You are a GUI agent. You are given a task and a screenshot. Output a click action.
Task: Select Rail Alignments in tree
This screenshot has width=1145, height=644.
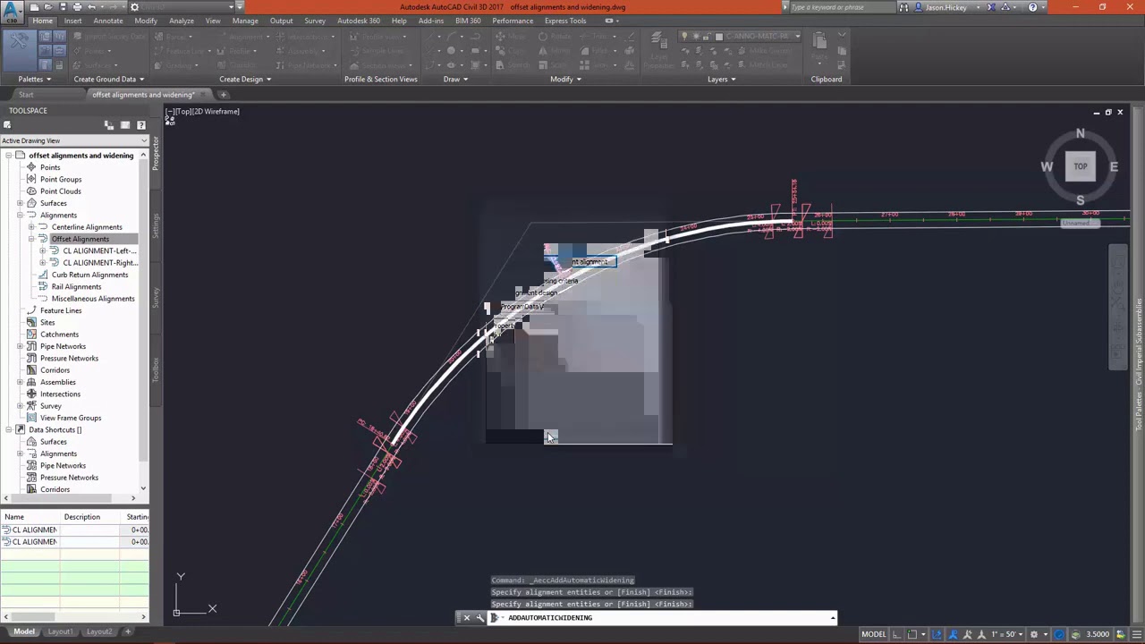pos(76,287)
